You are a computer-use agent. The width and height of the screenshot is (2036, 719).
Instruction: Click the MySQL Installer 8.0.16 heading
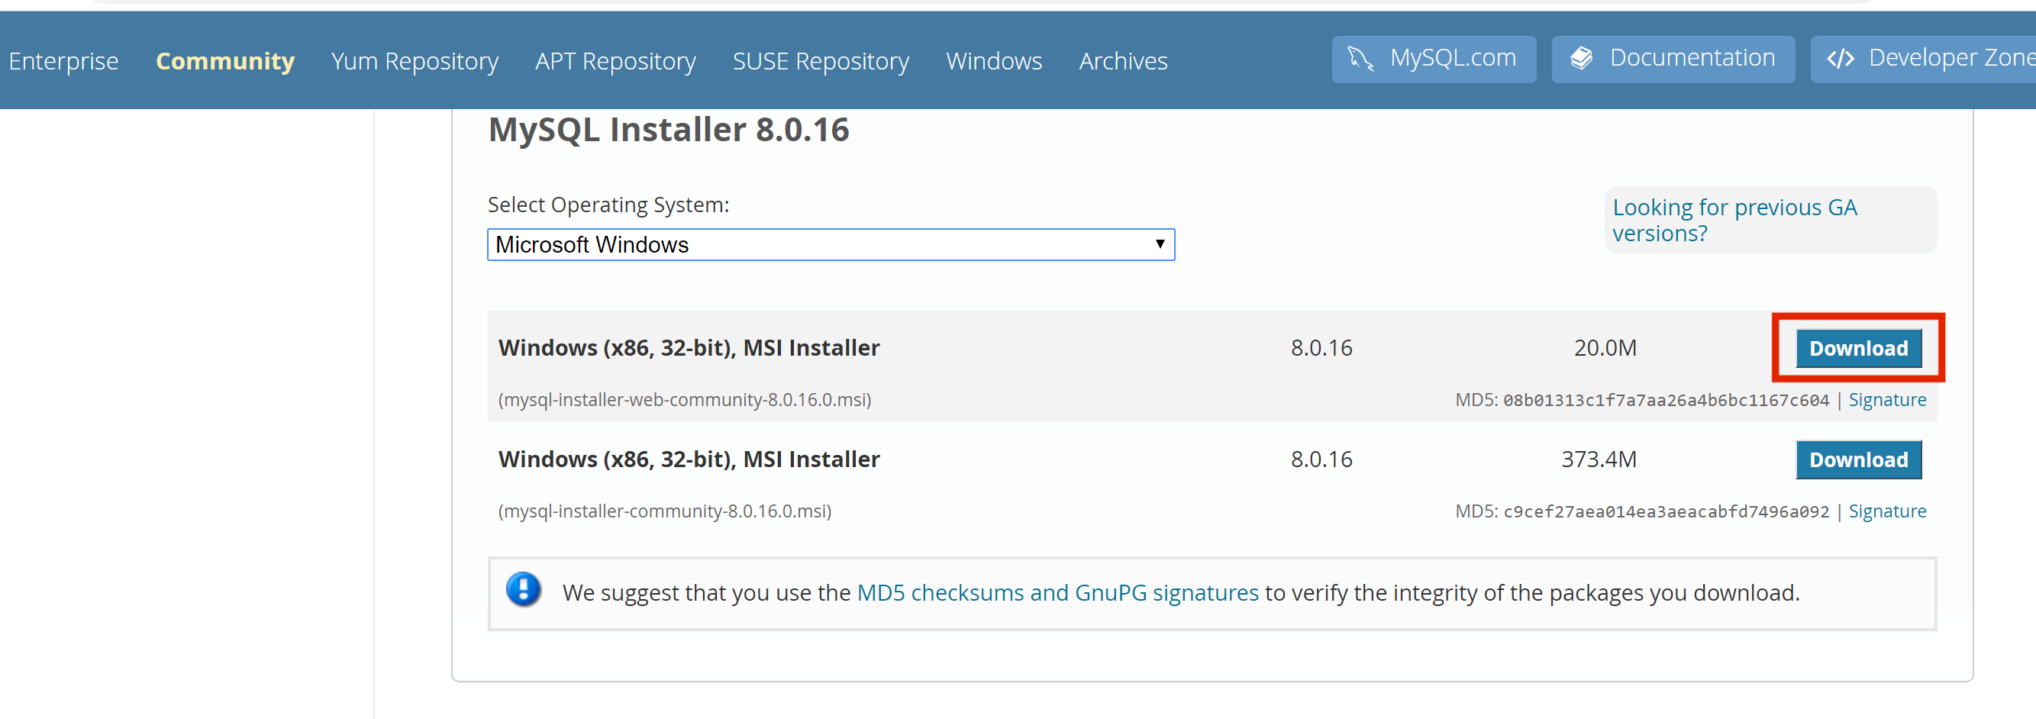click(669, 130)
